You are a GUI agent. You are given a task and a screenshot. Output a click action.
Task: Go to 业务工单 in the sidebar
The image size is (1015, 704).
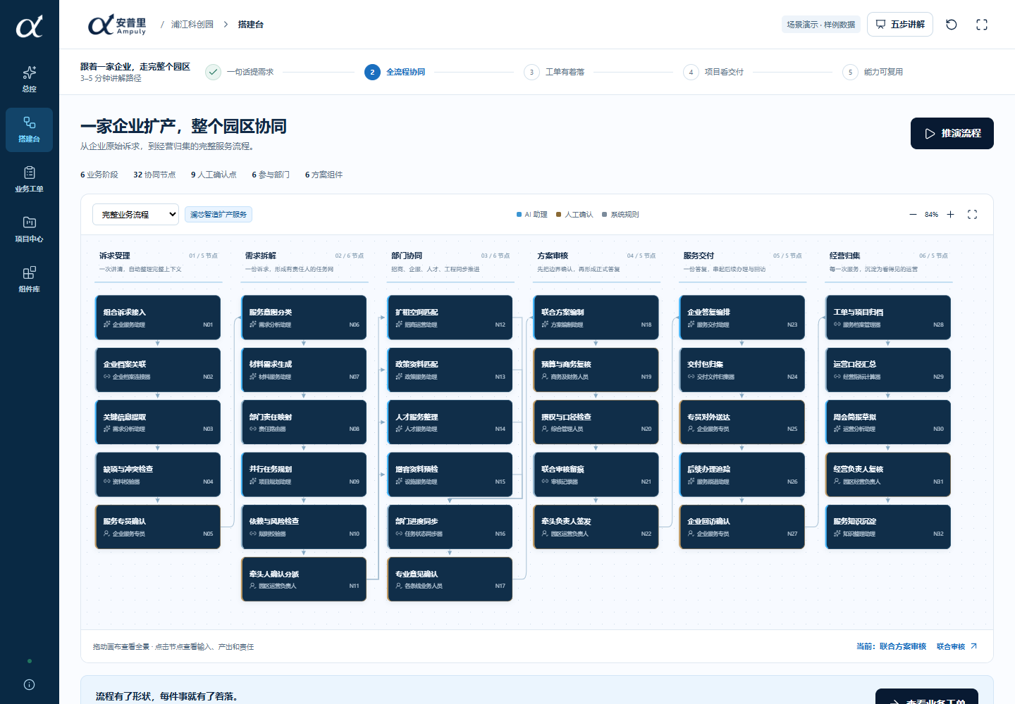[29, 180]
